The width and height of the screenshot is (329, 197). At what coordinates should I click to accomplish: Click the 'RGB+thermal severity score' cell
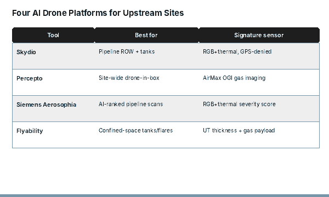[259, 109]
